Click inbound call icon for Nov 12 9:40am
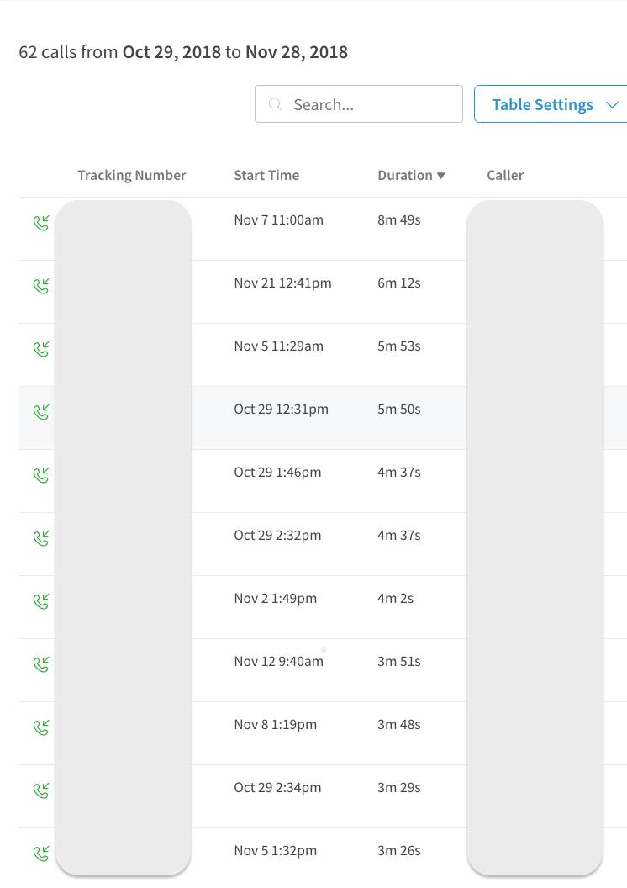This screenshot has height=888, width=627. coord(41,664)
